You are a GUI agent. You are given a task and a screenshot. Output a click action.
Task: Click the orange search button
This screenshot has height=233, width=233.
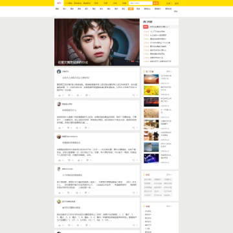coord(156,3)
